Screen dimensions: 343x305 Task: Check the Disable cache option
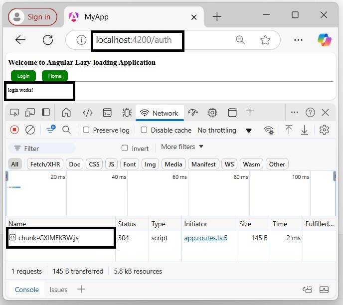(x=144, y=130)
